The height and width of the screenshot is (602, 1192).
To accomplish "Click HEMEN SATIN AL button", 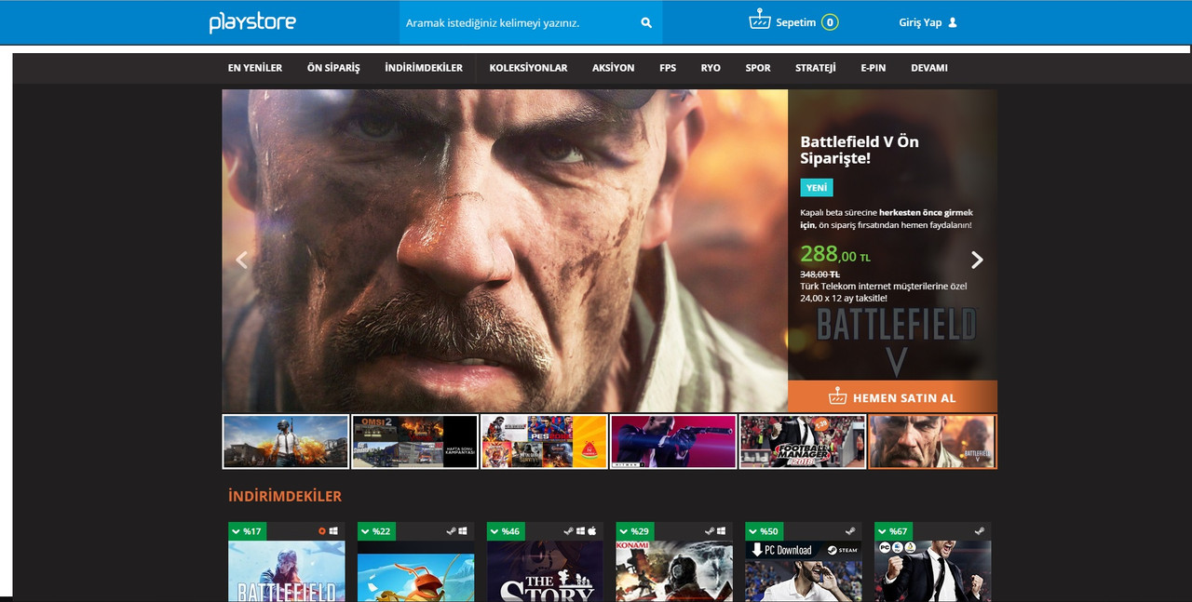I will tap(892, 396).
